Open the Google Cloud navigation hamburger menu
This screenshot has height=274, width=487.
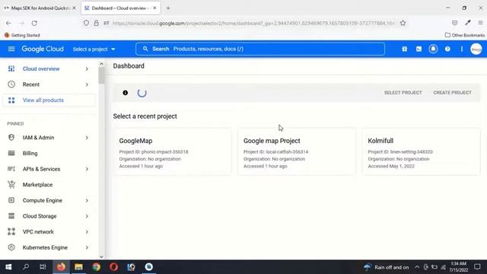11,49
